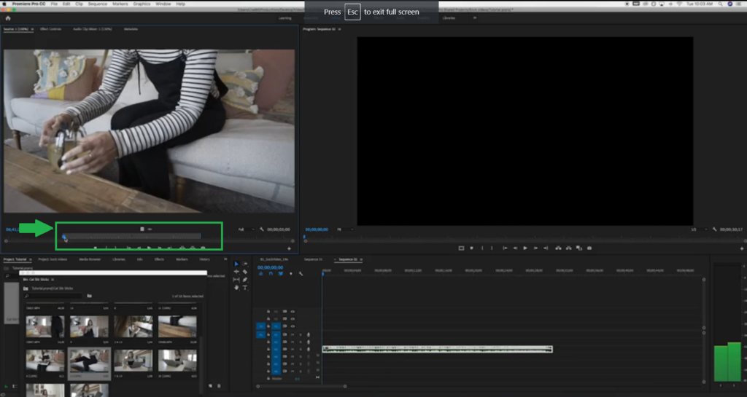This screenshot has width=747, height=397.
Task: Toggle Linked Selection in timeline
Action: point(281,274)
